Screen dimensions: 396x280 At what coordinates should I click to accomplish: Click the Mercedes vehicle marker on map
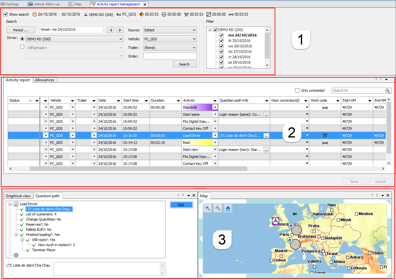(x=275, y=221)
